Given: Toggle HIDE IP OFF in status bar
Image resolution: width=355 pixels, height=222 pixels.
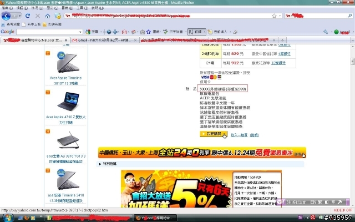Looking at the screenshot, I should pyautogui.click(x=343, y=210).
